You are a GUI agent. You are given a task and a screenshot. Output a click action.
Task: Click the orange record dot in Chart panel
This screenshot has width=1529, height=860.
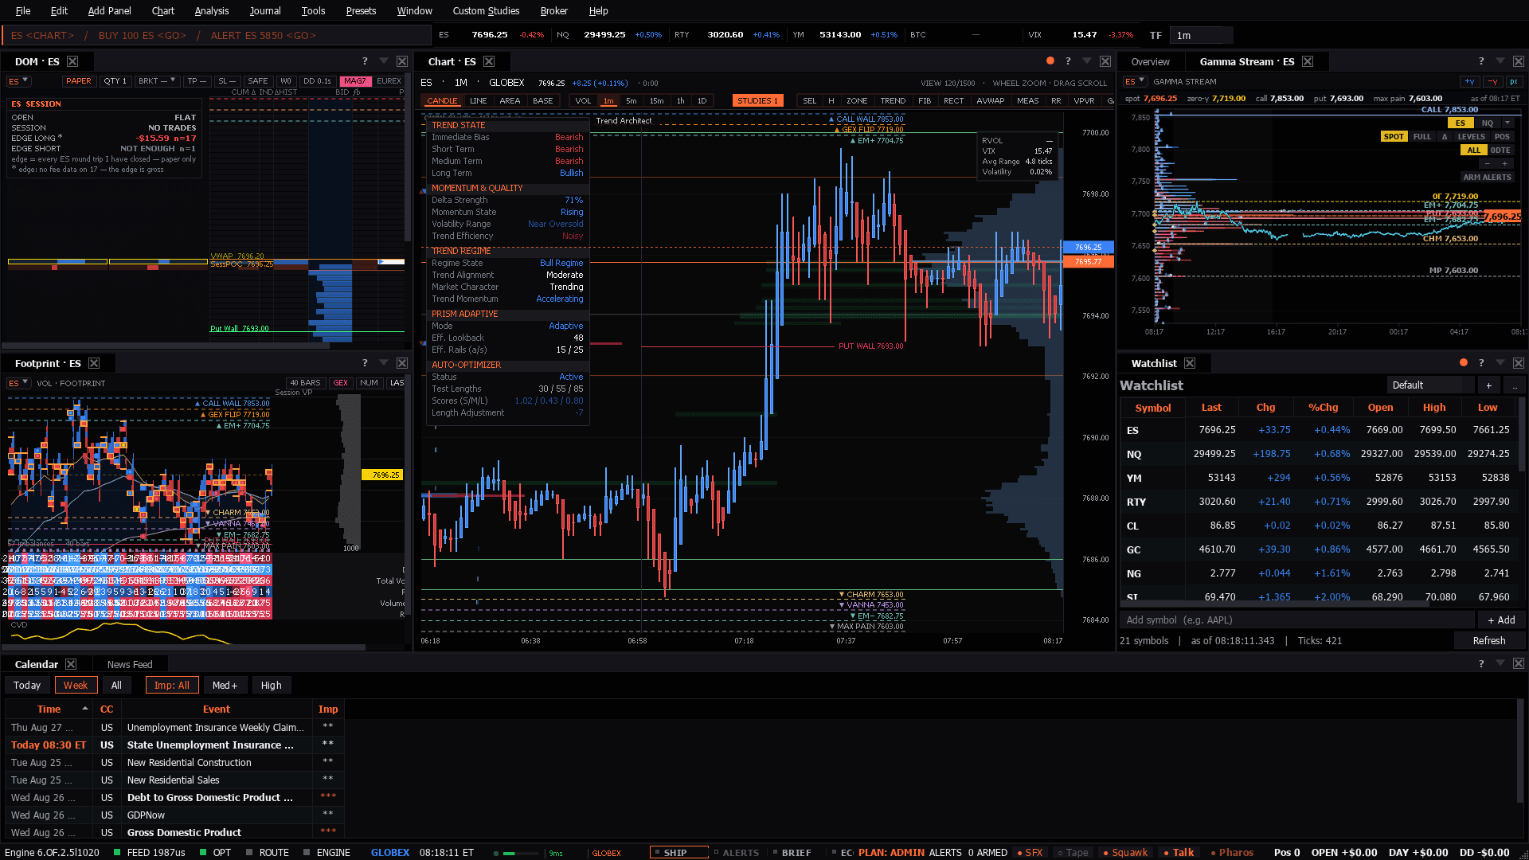click(1050, 61)
